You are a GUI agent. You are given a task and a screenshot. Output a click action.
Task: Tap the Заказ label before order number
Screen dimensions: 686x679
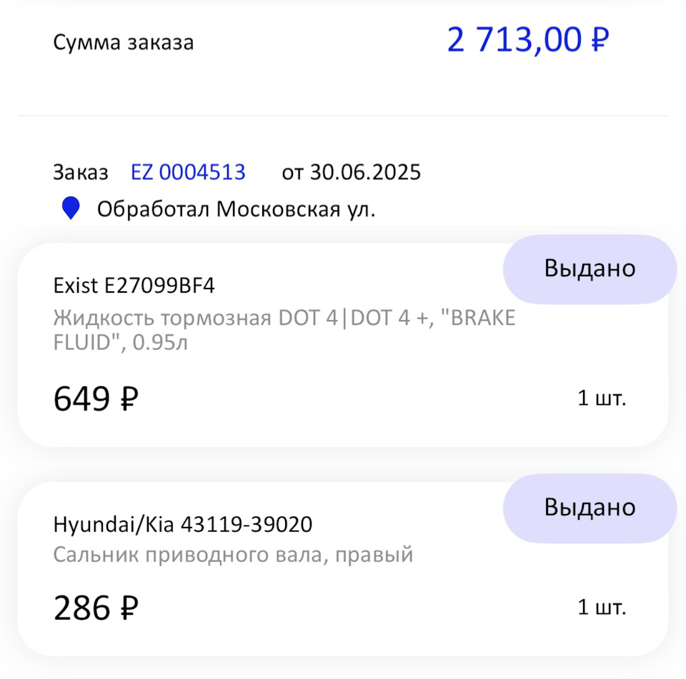point(81,172)
